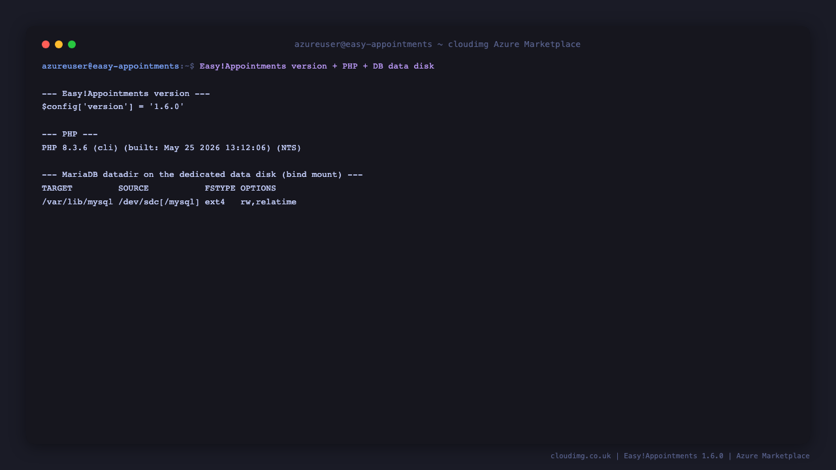Click the 'OPTIONS' column header
This screenshot has height=470, width=836.
coord(258,189)
